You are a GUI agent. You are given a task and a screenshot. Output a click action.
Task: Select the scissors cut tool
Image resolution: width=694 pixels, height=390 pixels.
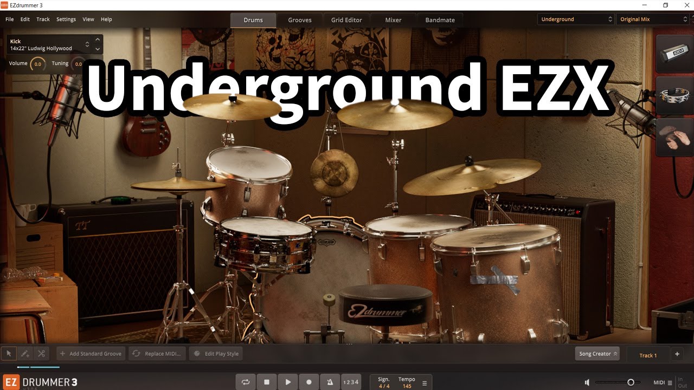pyautogui.click(x=41, y=354)
